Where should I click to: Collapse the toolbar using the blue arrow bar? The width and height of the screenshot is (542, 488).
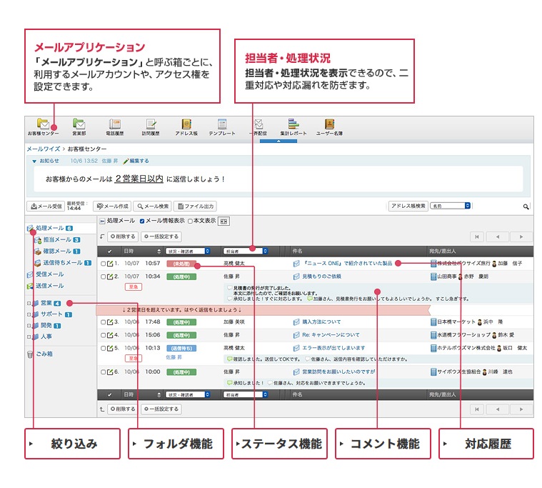point(278,141)
